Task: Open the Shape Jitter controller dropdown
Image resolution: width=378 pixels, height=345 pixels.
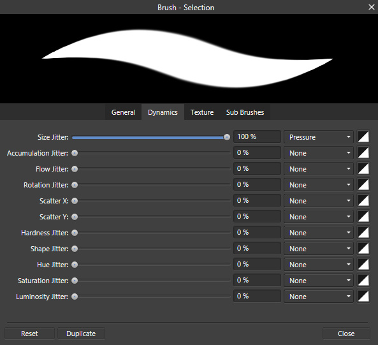Action: [319, 248]
